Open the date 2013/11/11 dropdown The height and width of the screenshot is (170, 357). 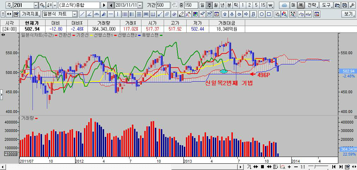(x=140, y=5)
